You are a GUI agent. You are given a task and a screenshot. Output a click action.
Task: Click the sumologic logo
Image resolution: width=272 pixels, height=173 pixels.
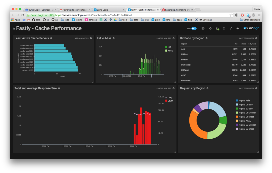pos(251,28)
